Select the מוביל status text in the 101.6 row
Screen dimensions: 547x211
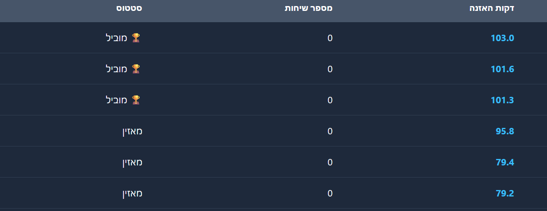[117, 69]
